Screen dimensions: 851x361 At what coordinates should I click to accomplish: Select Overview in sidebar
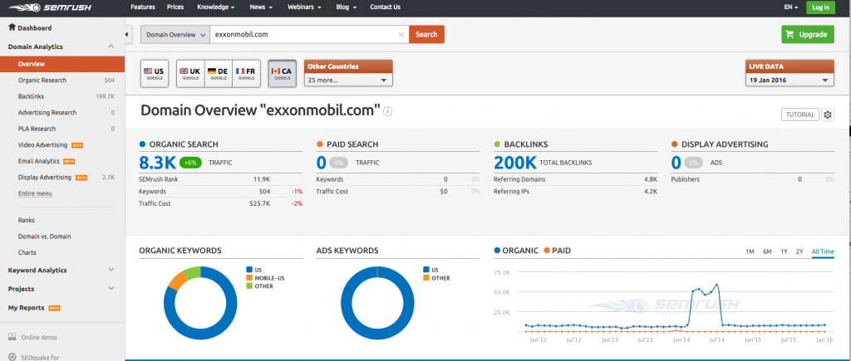62,64
